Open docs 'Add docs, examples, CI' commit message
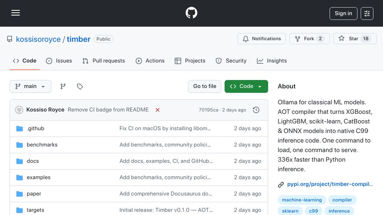The height and width of the screenshot is (215, 383). pos(166,161)
